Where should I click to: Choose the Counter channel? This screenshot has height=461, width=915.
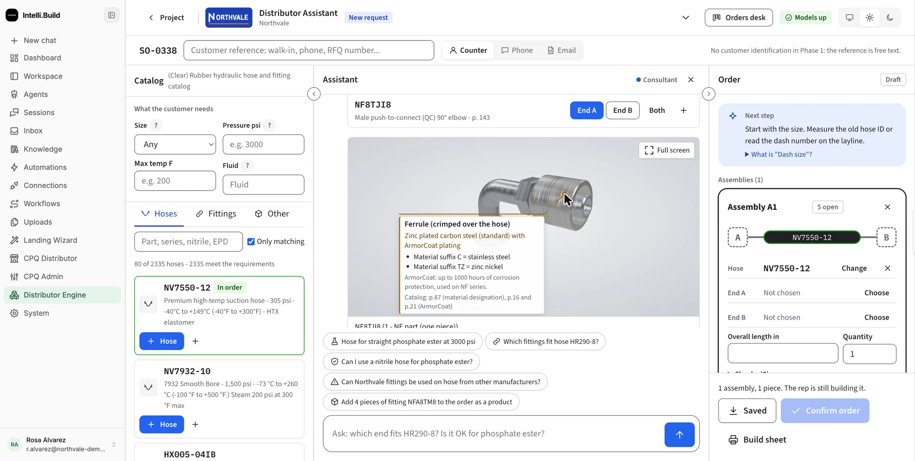coord(468,50)
